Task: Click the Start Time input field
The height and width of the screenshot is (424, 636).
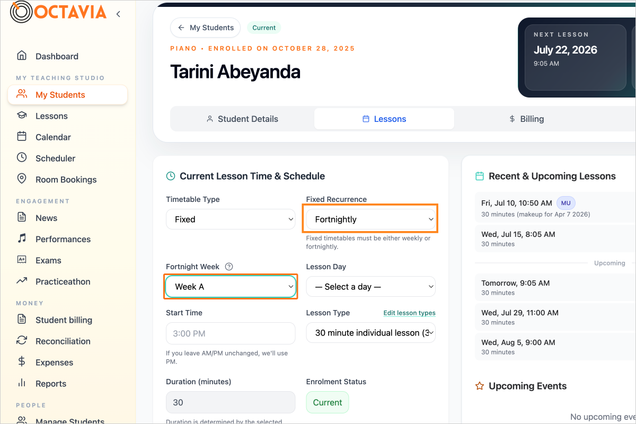Action: coord(231,333)
